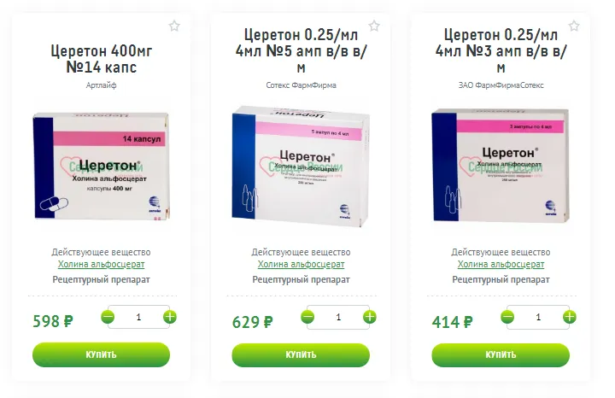Screen dimensions: 615x398
Task: Add Церетон 400мг №14 капс to favorites star
Action: coord(174,26)
